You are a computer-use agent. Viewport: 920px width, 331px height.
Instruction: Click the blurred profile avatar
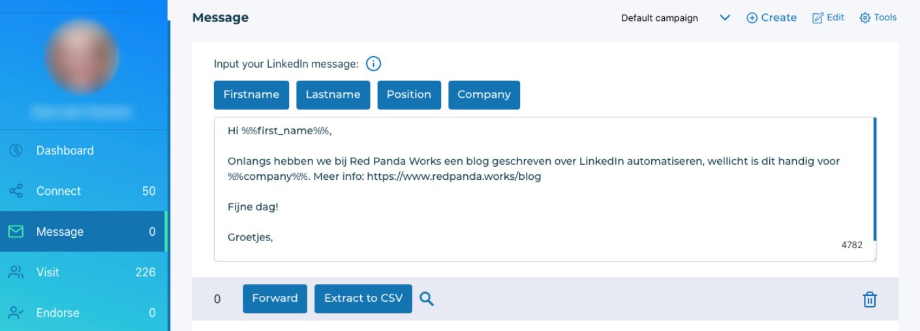click(x=82, y=57)
